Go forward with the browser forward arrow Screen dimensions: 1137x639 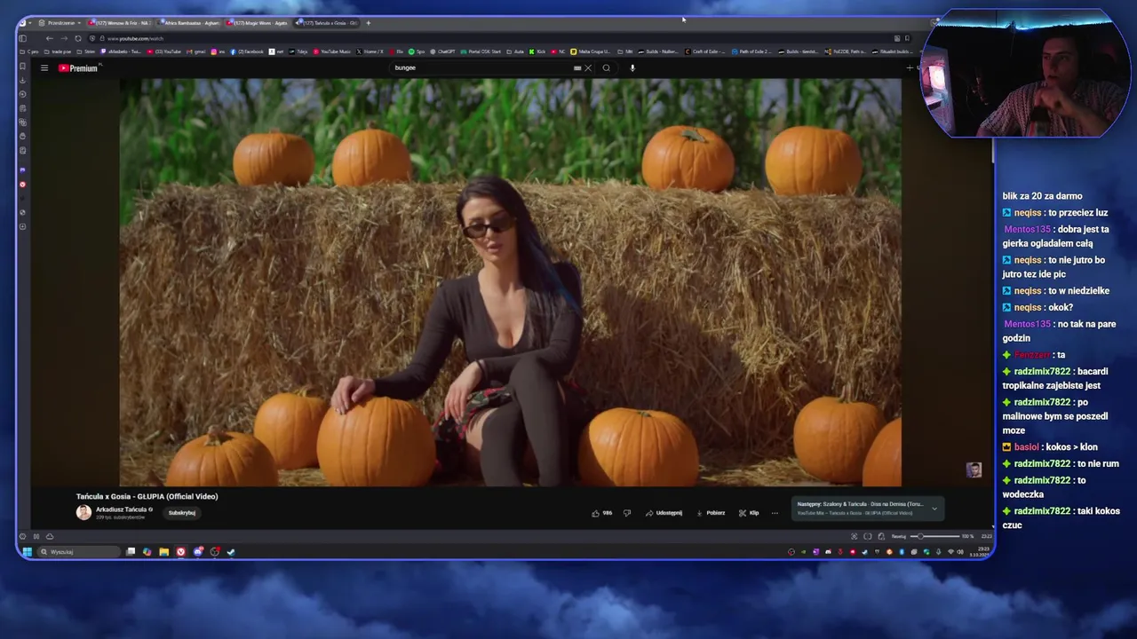click(64, 38)
